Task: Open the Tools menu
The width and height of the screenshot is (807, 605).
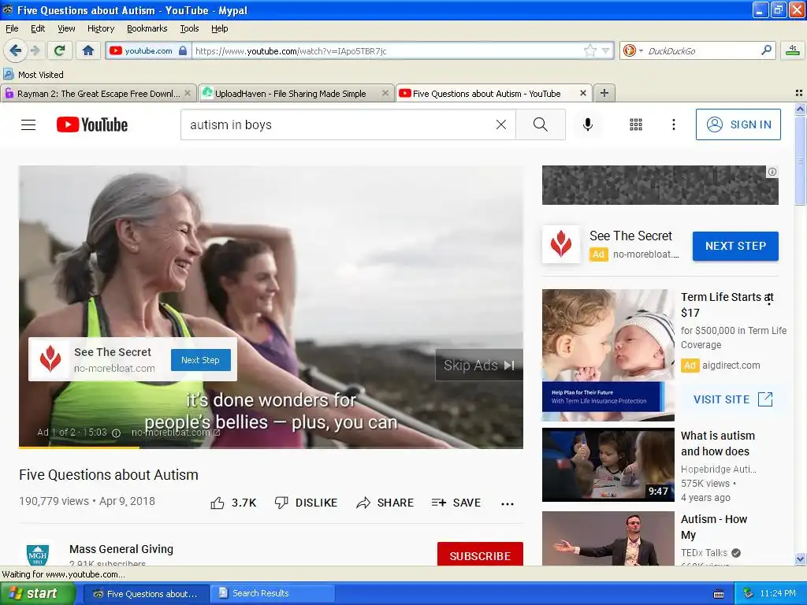Action: tap(189, 28)
